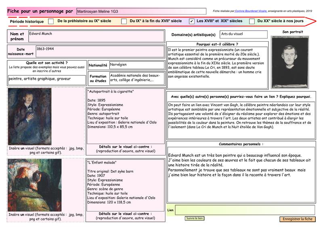Uncheck the XVIIIth and XIXth centuries checkbox

pos(191,21)
